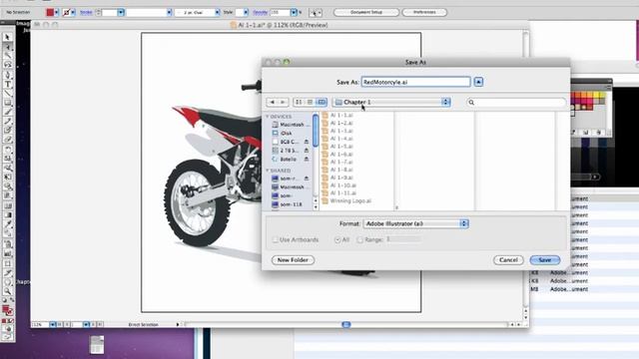The width and height of the screenshot is (639, 359).
Task: Click the Opacity link in control bar
Action: [261, 13]
